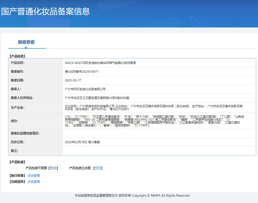
Task: Click the 历史记录 value 首次备案
Action: pyautogui.click(x=82, y=142)
